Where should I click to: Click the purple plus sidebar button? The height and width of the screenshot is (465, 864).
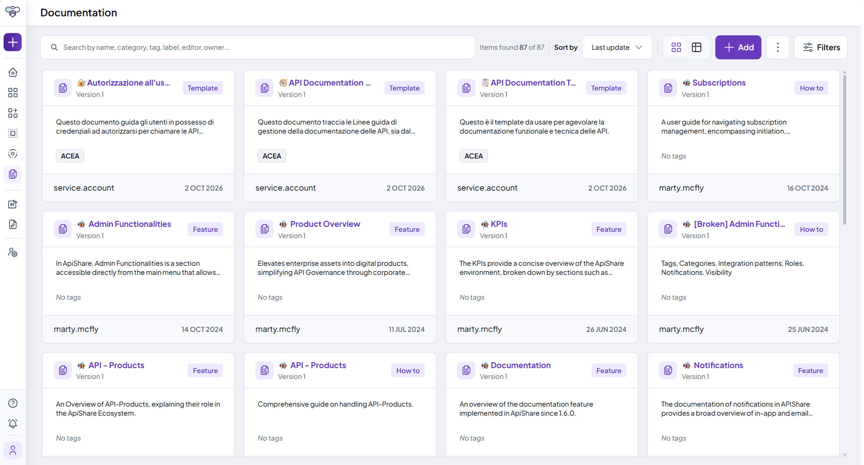[13, 42]
